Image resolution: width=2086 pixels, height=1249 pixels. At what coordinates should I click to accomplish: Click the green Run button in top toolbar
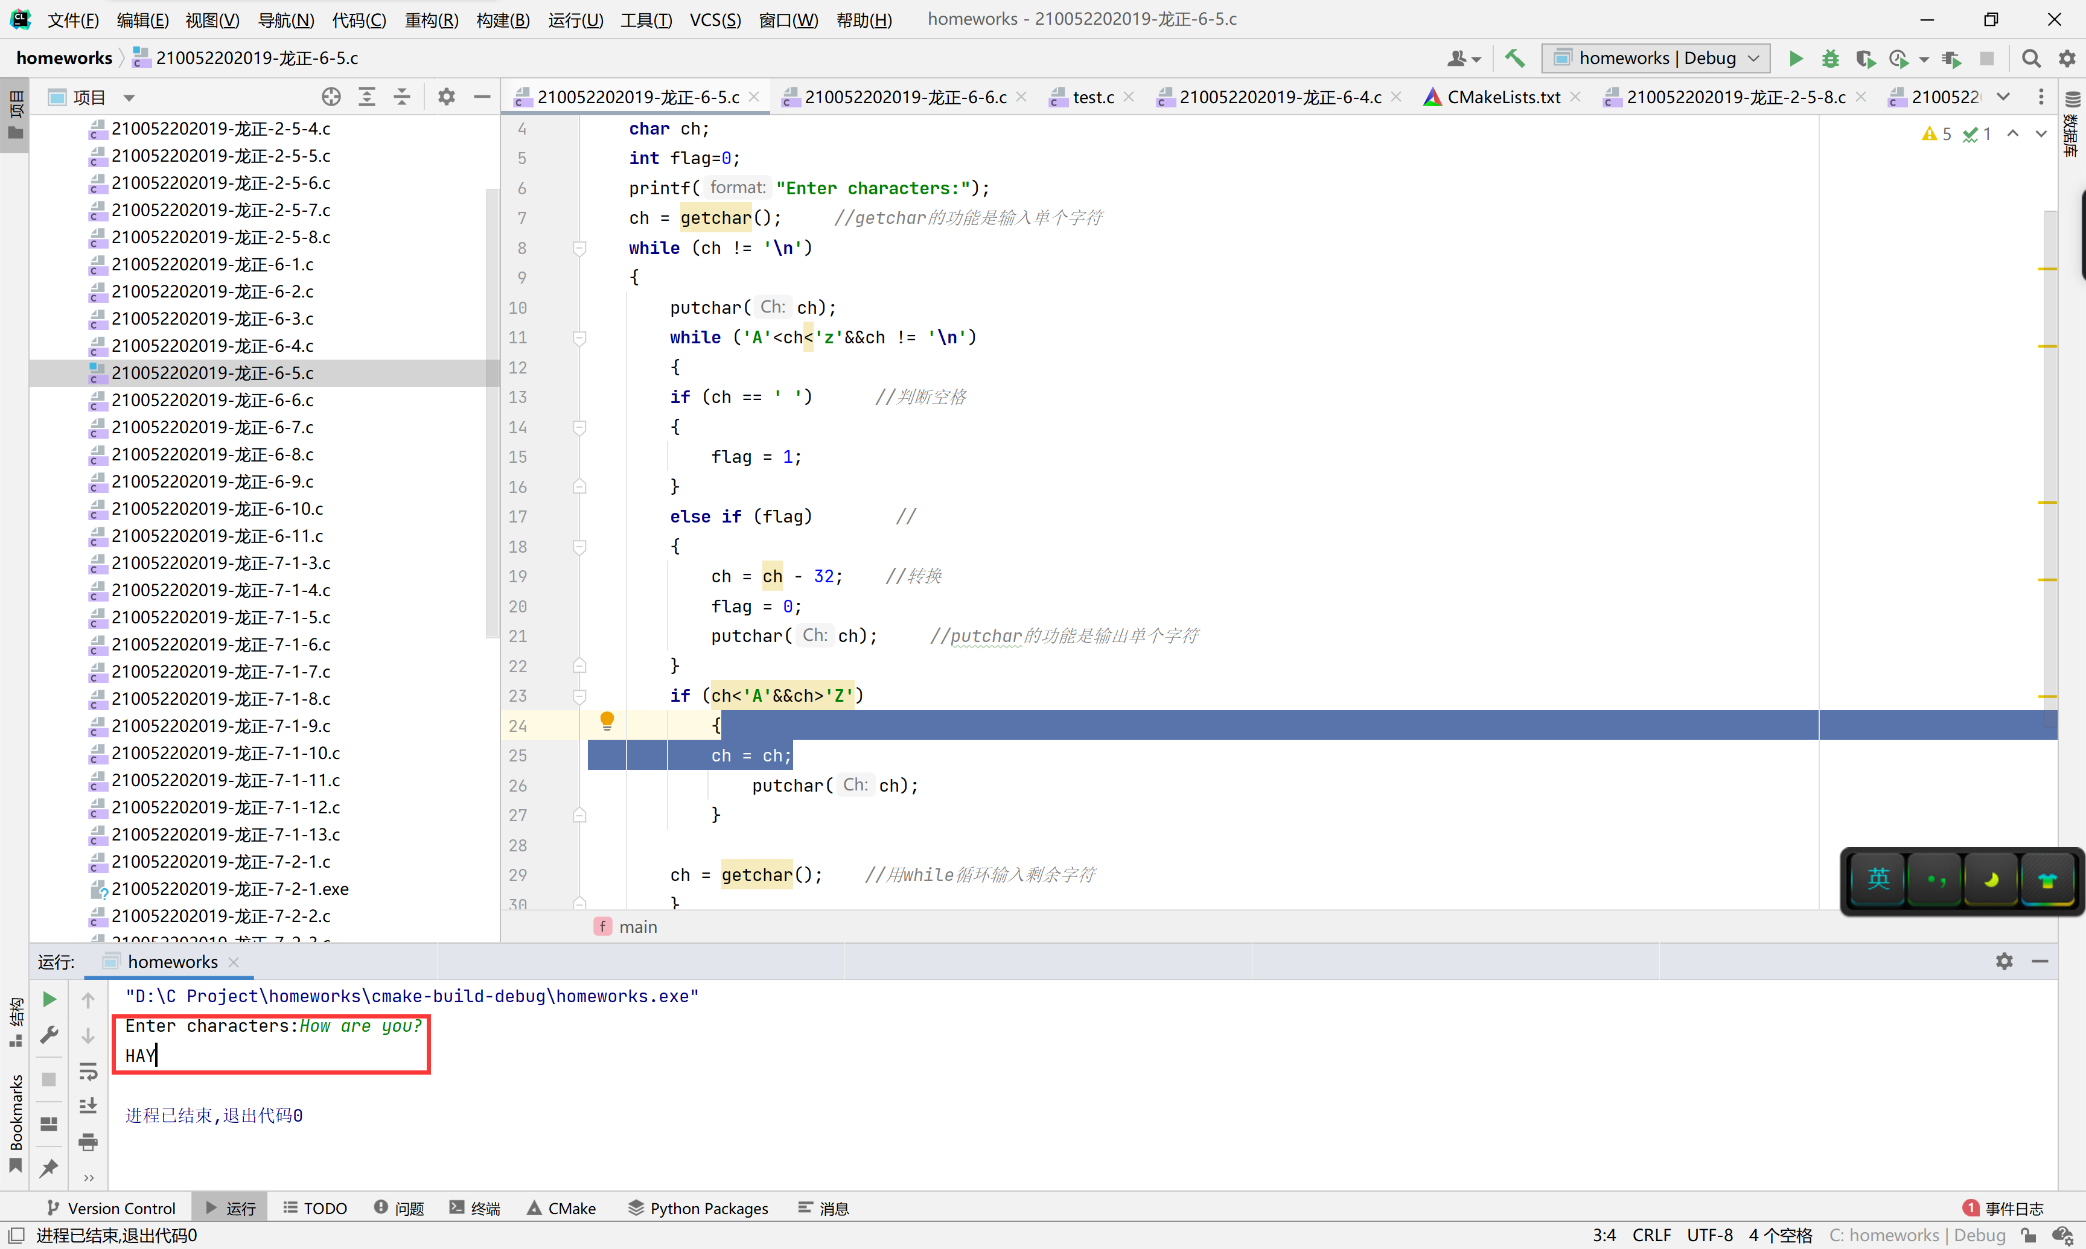(1794, 58)
